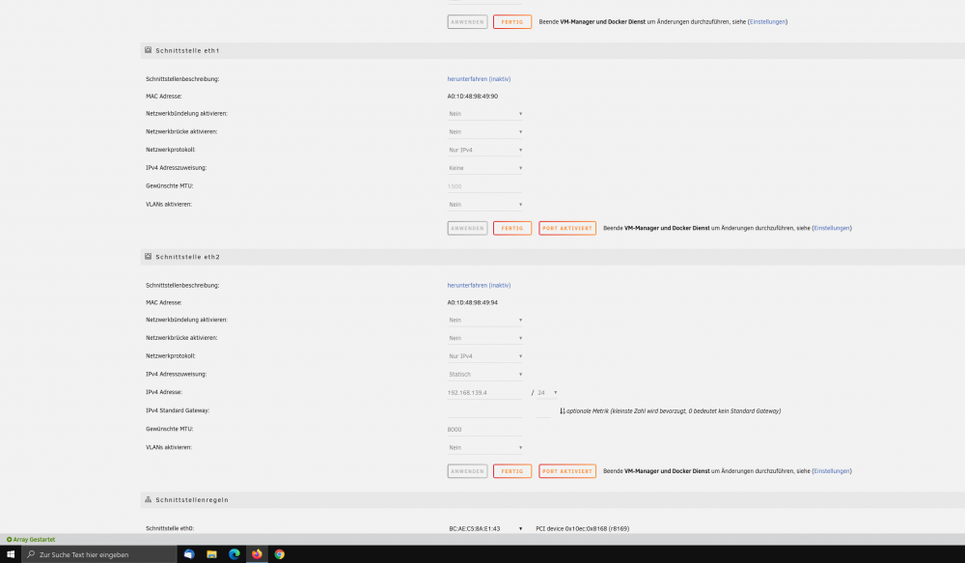Click MAC address A0:1D:48:98:49:90

(473, 97)
